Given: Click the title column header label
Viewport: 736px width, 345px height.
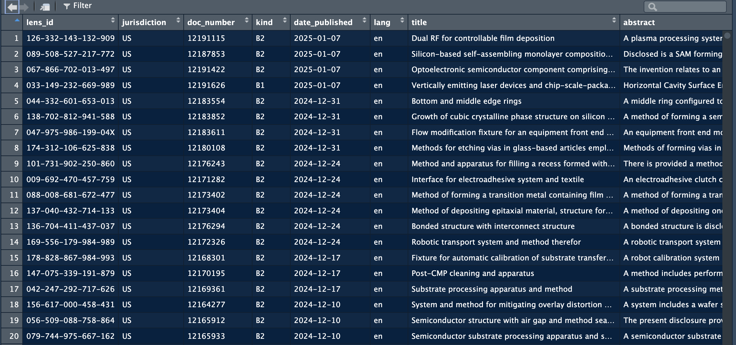Looking at the screenshot, I should (419, 22).
